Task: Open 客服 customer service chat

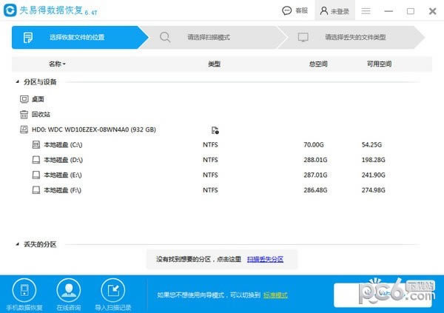Action: 295,11
